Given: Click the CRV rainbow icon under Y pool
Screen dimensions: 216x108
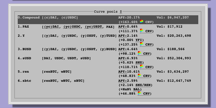Looking at the screenshot, I should pyautogui.click(x=142, y=44).
